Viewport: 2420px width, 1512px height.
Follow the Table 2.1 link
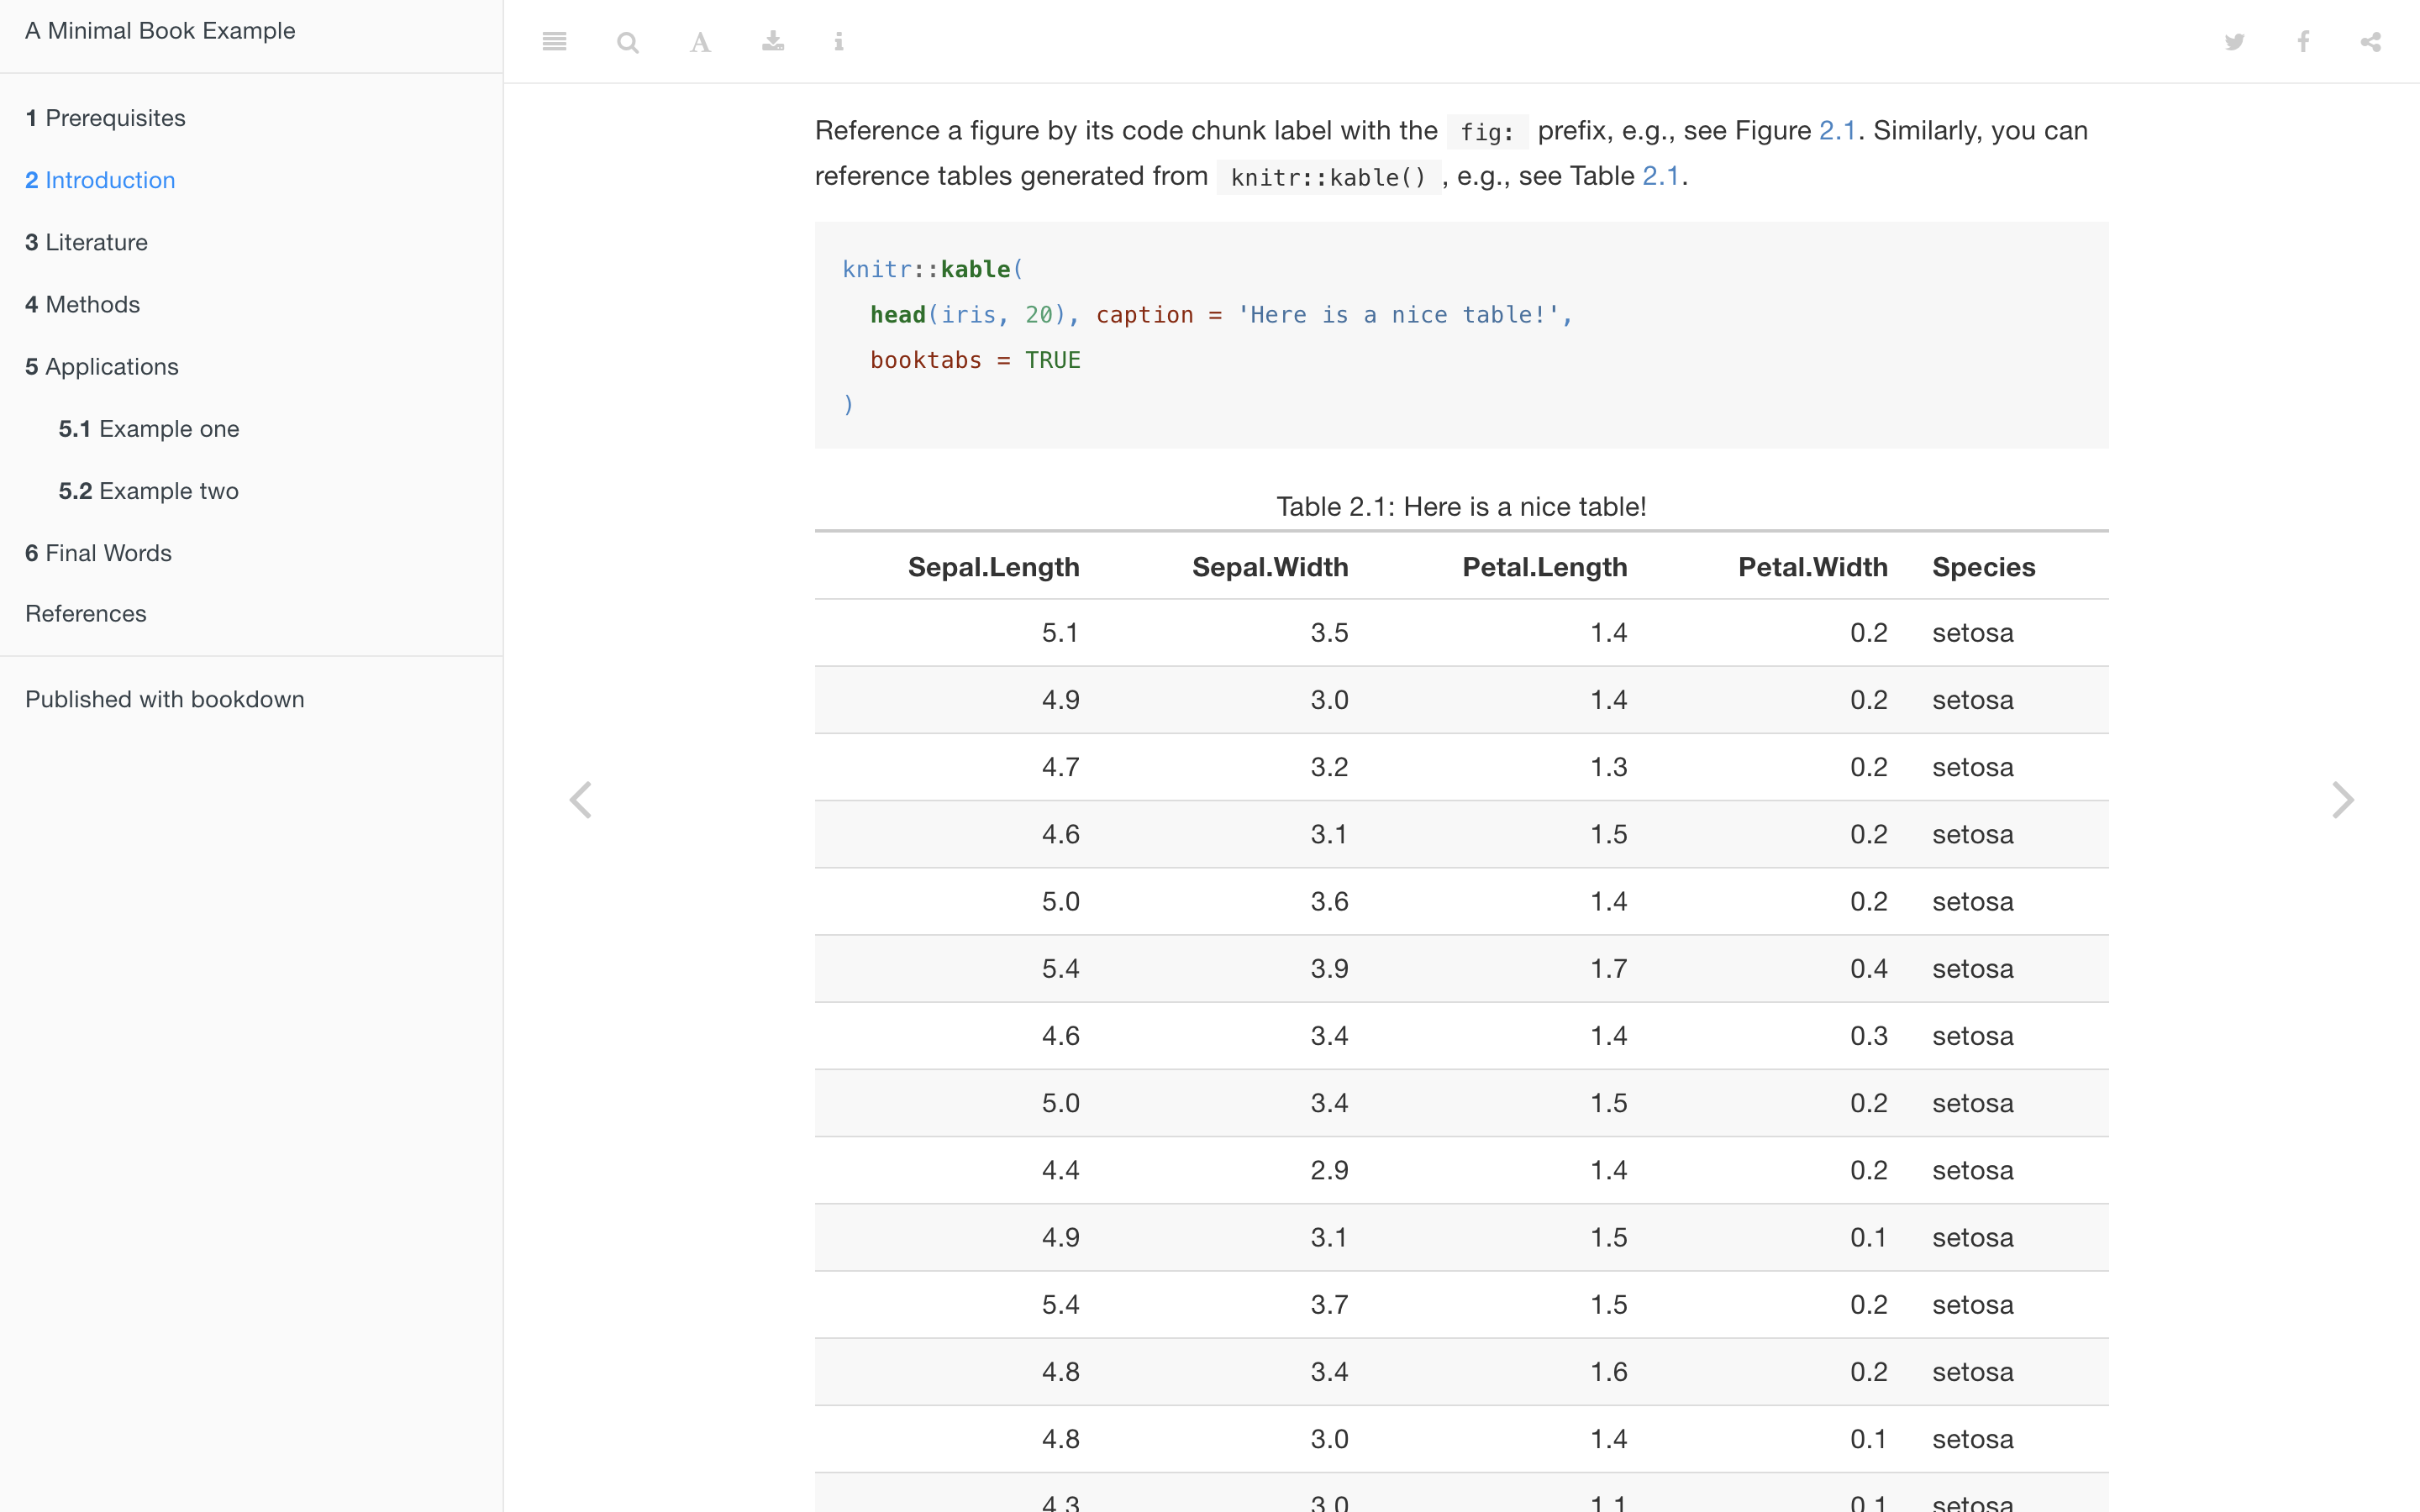(1660, 175)
